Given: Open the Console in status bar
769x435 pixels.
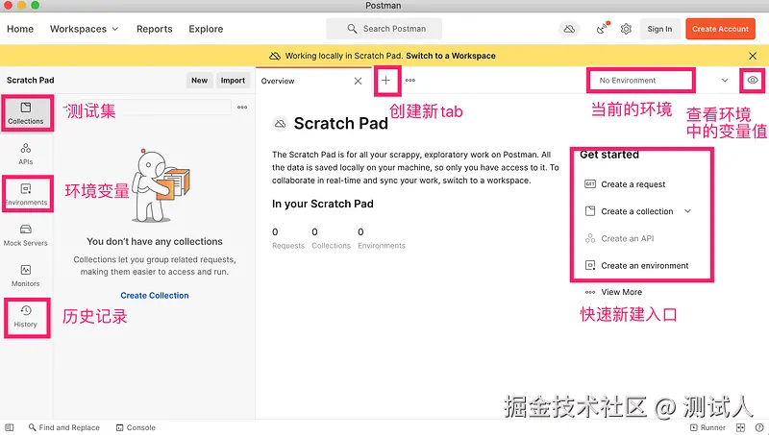Looking at the screenshot, I should 136,427.
